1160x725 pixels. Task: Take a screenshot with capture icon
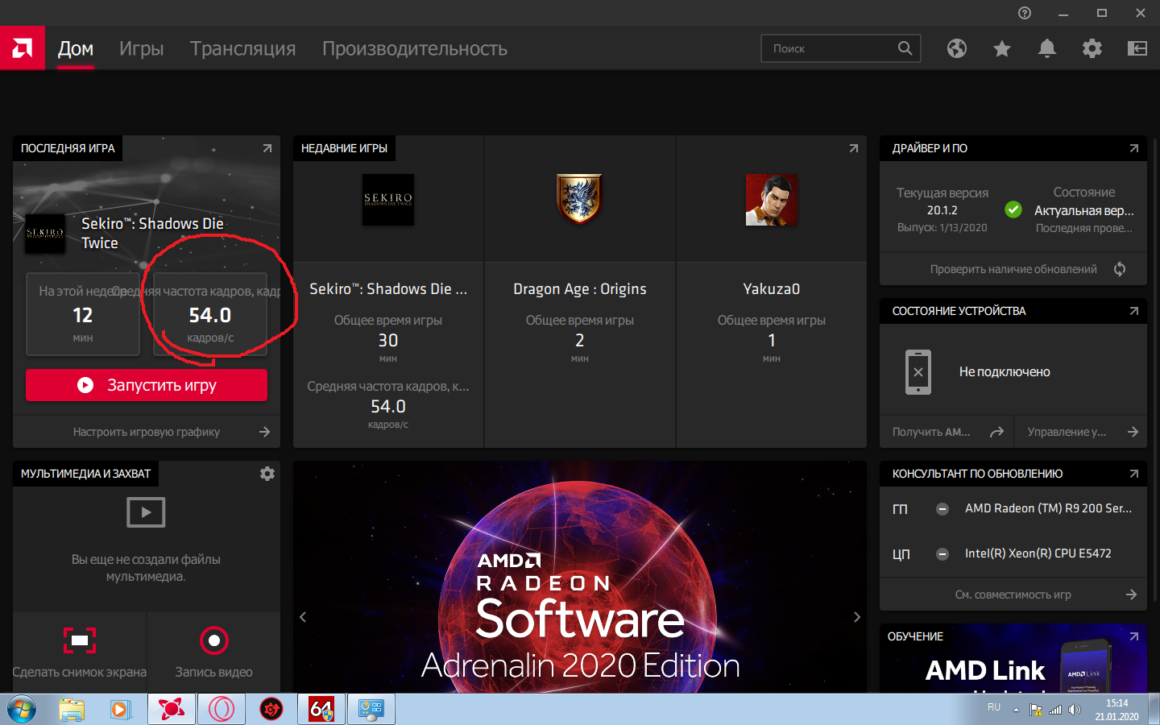coord(80,640)
